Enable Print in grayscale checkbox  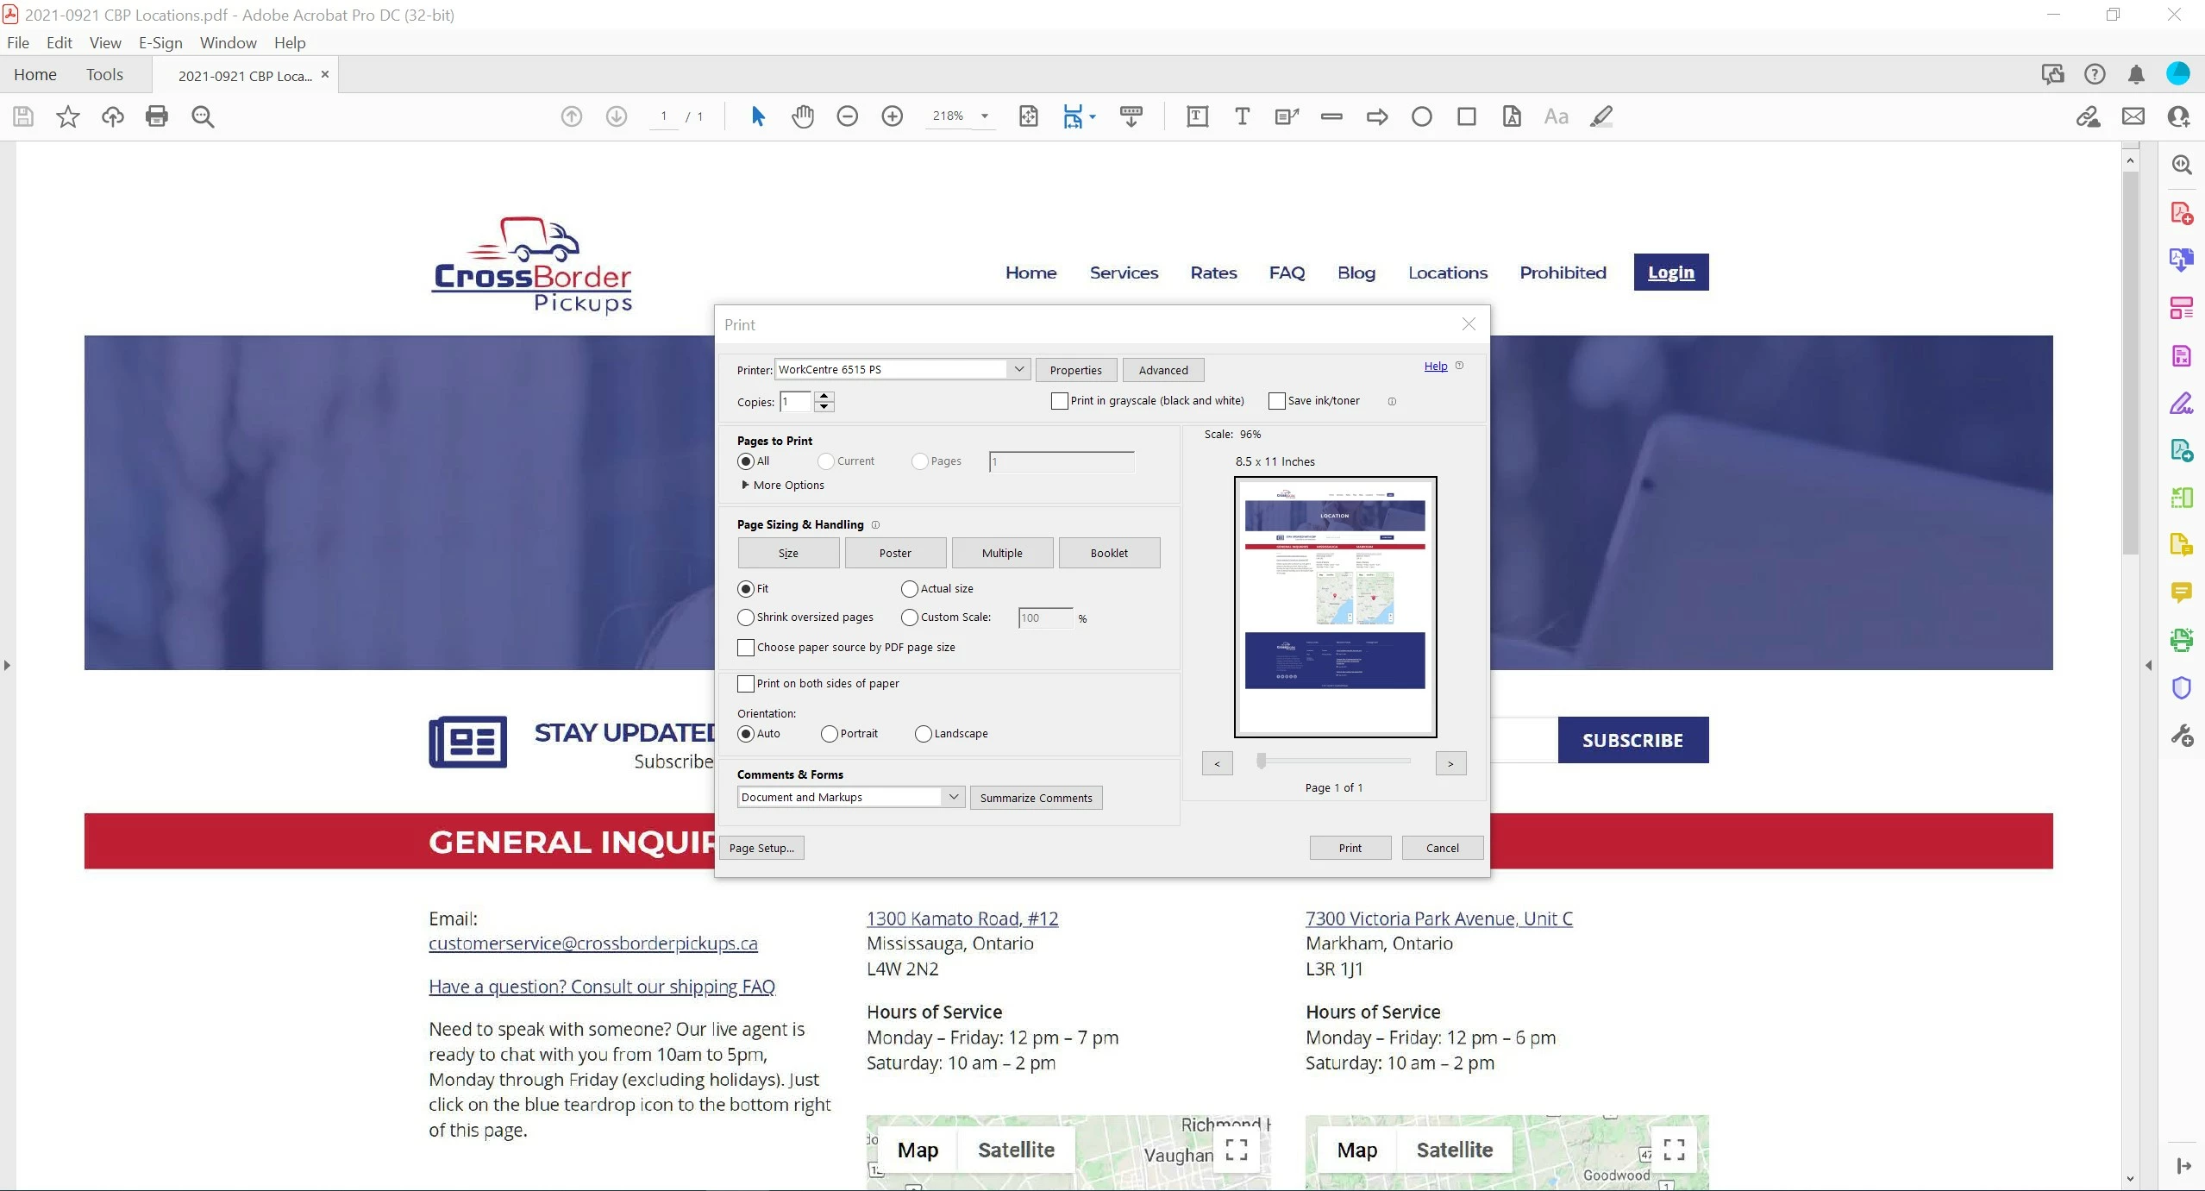(1060, 401)
